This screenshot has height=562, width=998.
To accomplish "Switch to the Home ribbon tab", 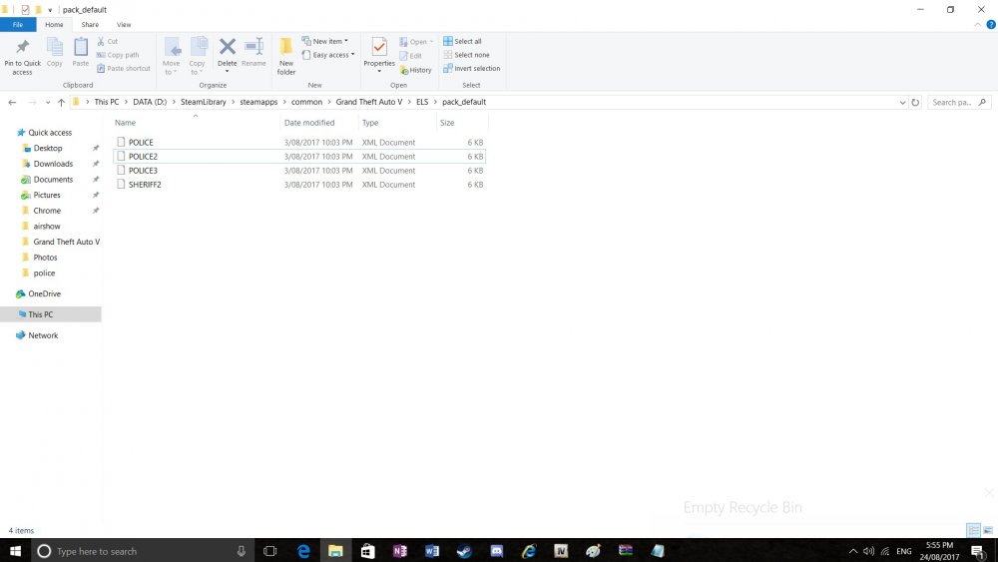I will coord(54,25).
